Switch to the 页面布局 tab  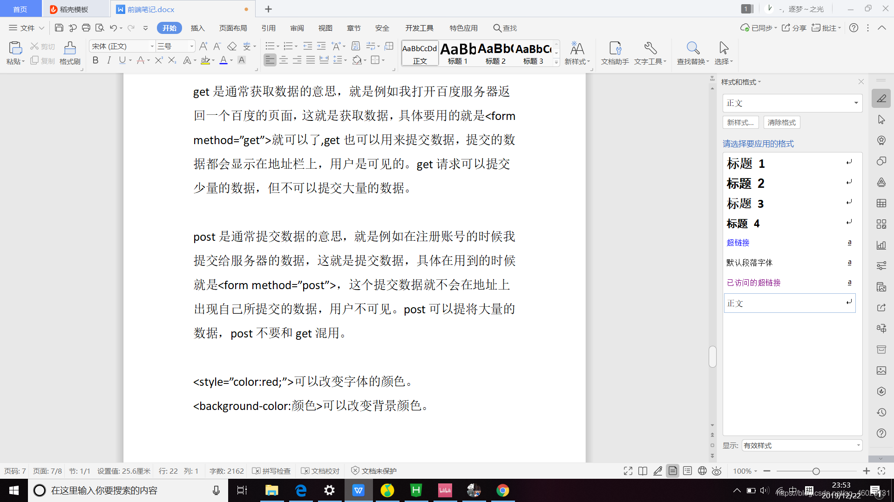click(233, 28)
